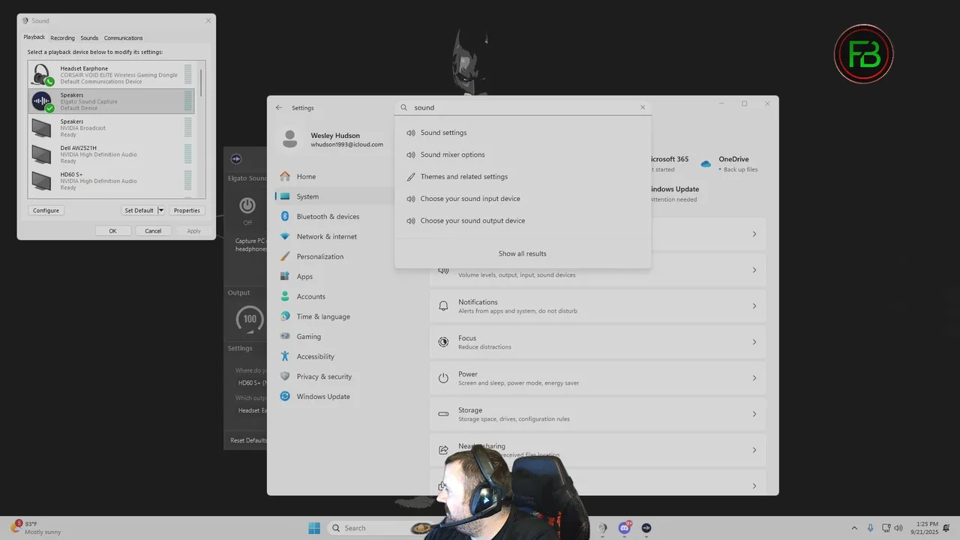Click the Set Default button
Screen dimensions: 960x540
[x=139, y=210]
